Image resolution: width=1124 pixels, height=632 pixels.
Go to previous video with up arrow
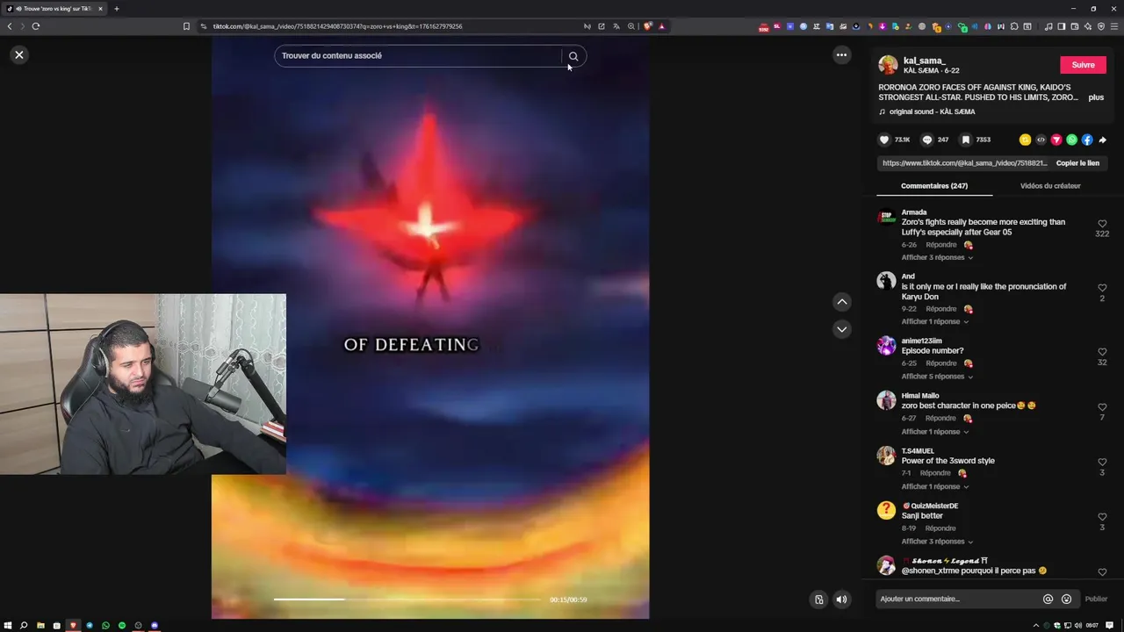point(841,302)
